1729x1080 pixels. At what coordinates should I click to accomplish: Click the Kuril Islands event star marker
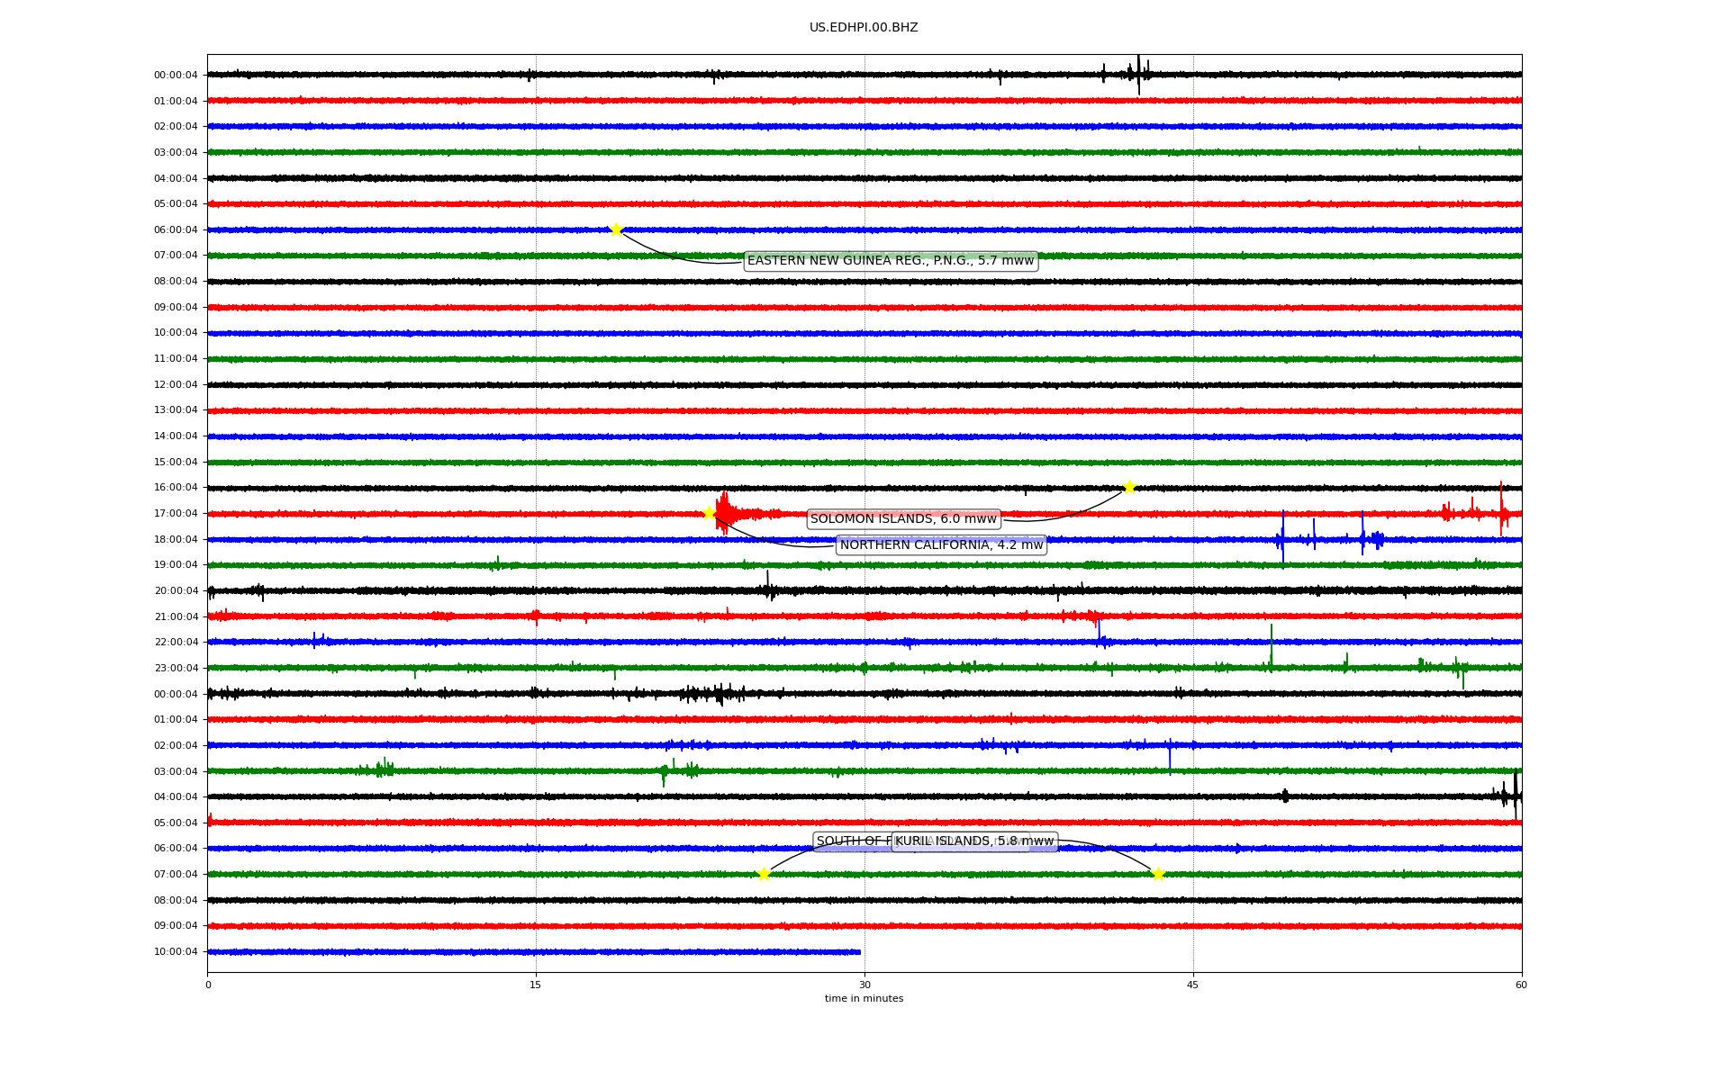pos(1158,874)
